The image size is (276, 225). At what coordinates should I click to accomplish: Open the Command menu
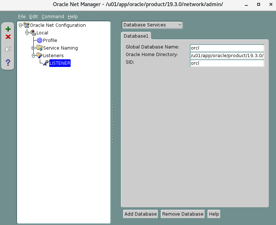(53, 17)
